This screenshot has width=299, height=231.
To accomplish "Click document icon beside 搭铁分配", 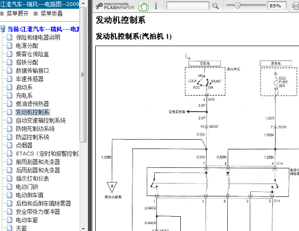I will click(10, 62).
